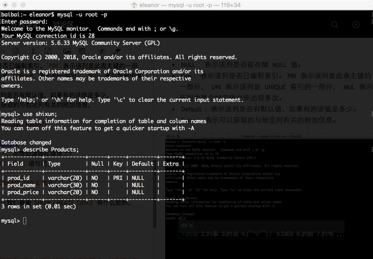Viewport: 373px width, 259px height.
Task: Click the 'Key' column header in the table
Action: pyautogui.click(x=118, y=164)
